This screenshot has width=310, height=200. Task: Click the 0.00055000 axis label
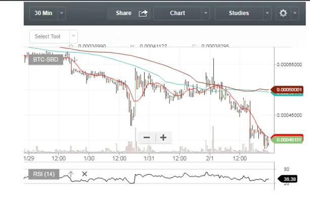[x=289, y=65]
